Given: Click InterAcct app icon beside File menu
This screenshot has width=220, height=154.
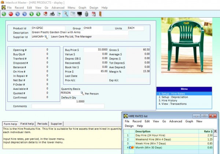Looking at the screenshot, I should point(4,8).
